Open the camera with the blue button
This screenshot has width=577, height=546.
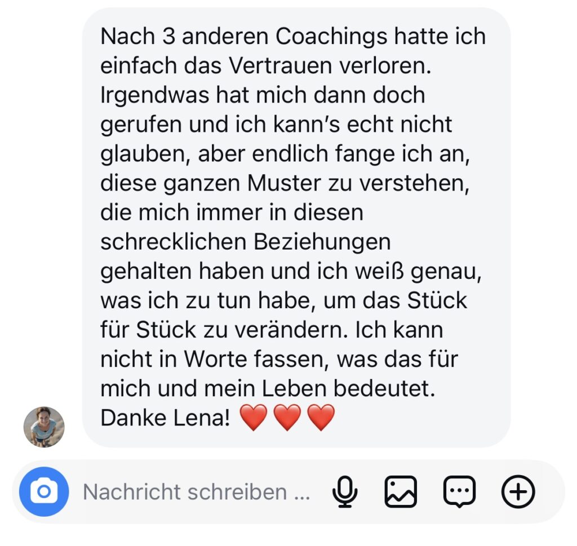click(44, 491)
